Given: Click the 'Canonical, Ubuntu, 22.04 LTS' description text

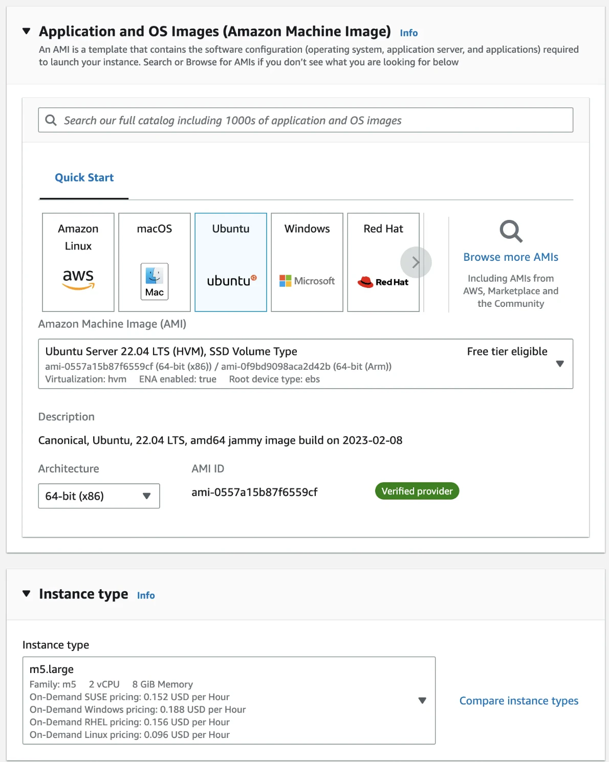Looking at the screenshot, I should 220,440.
